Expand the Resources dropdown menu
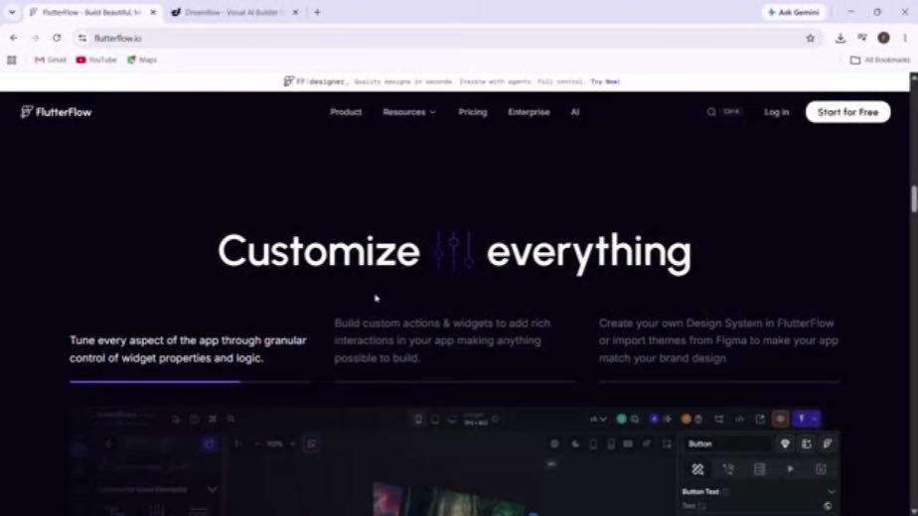This screenshot has width=918, height=516. [409, 112]
